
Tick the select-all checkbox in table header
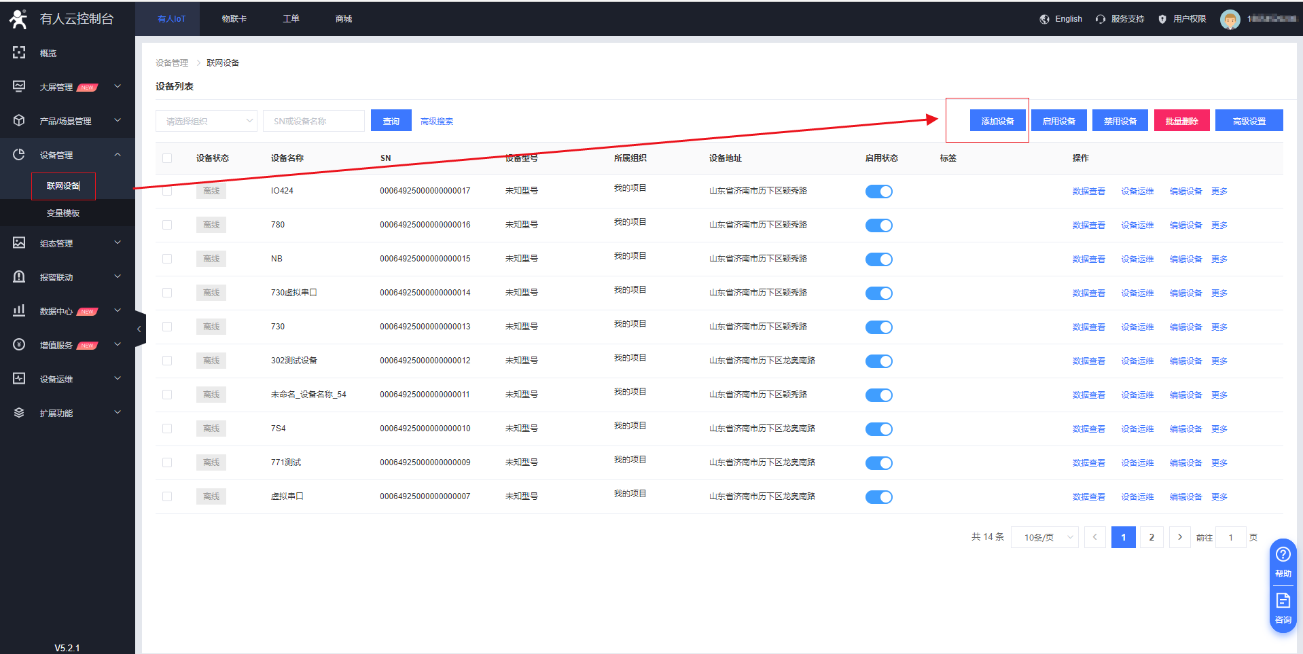[167, 158]
